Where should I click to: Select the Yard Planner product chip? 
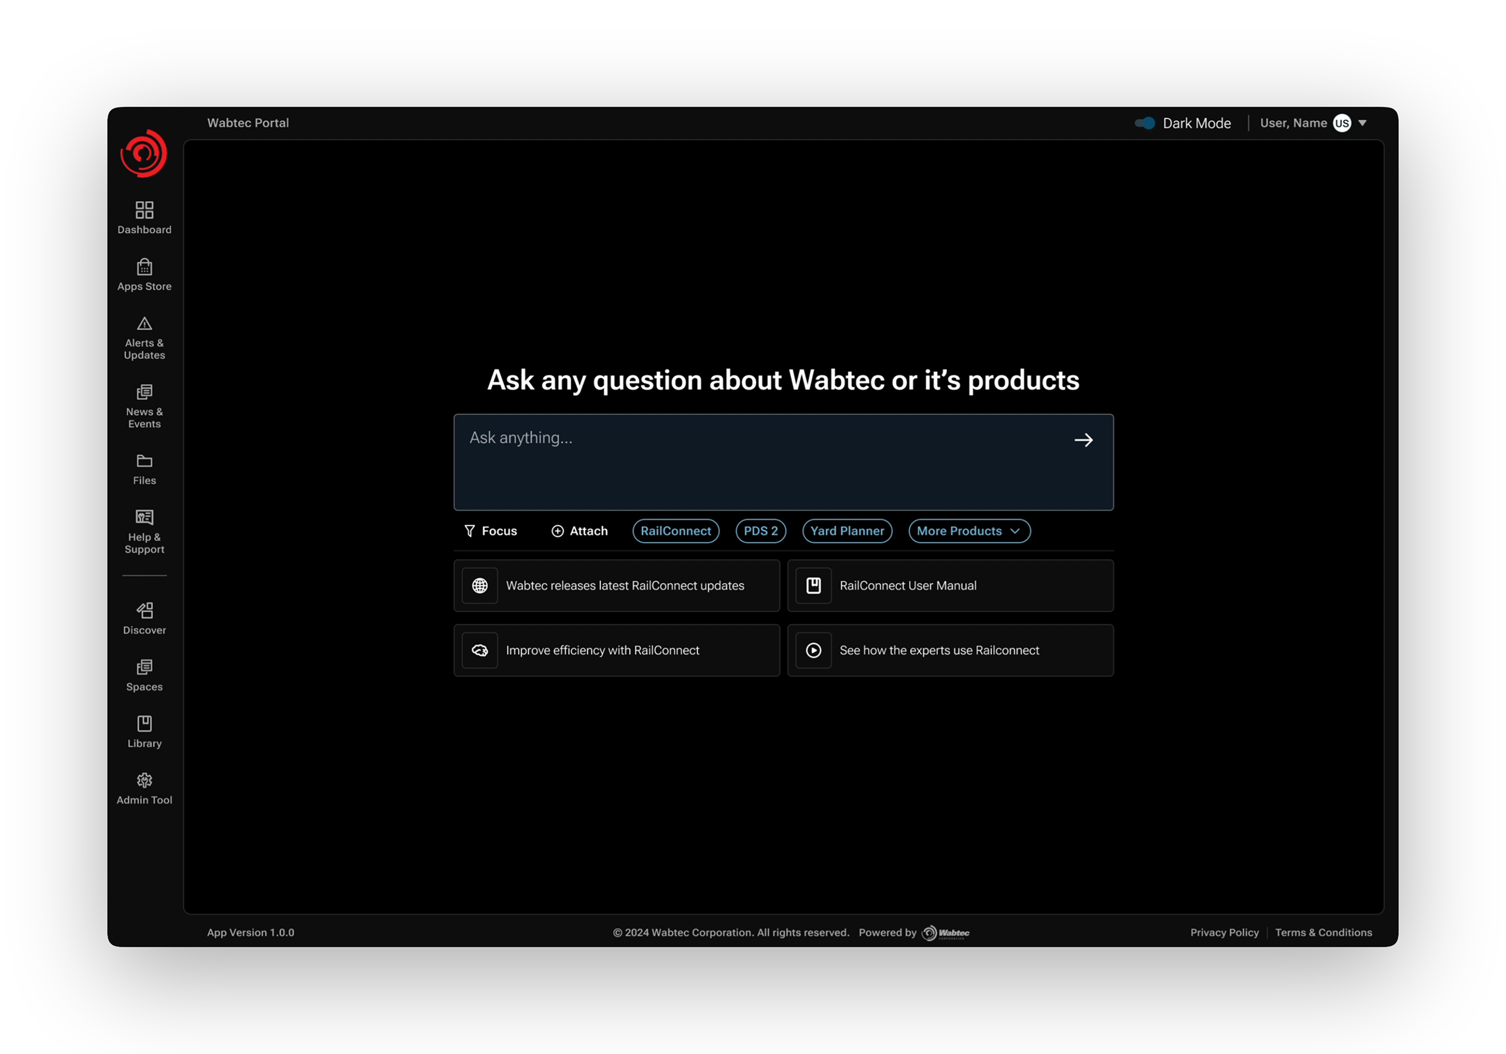848,531
